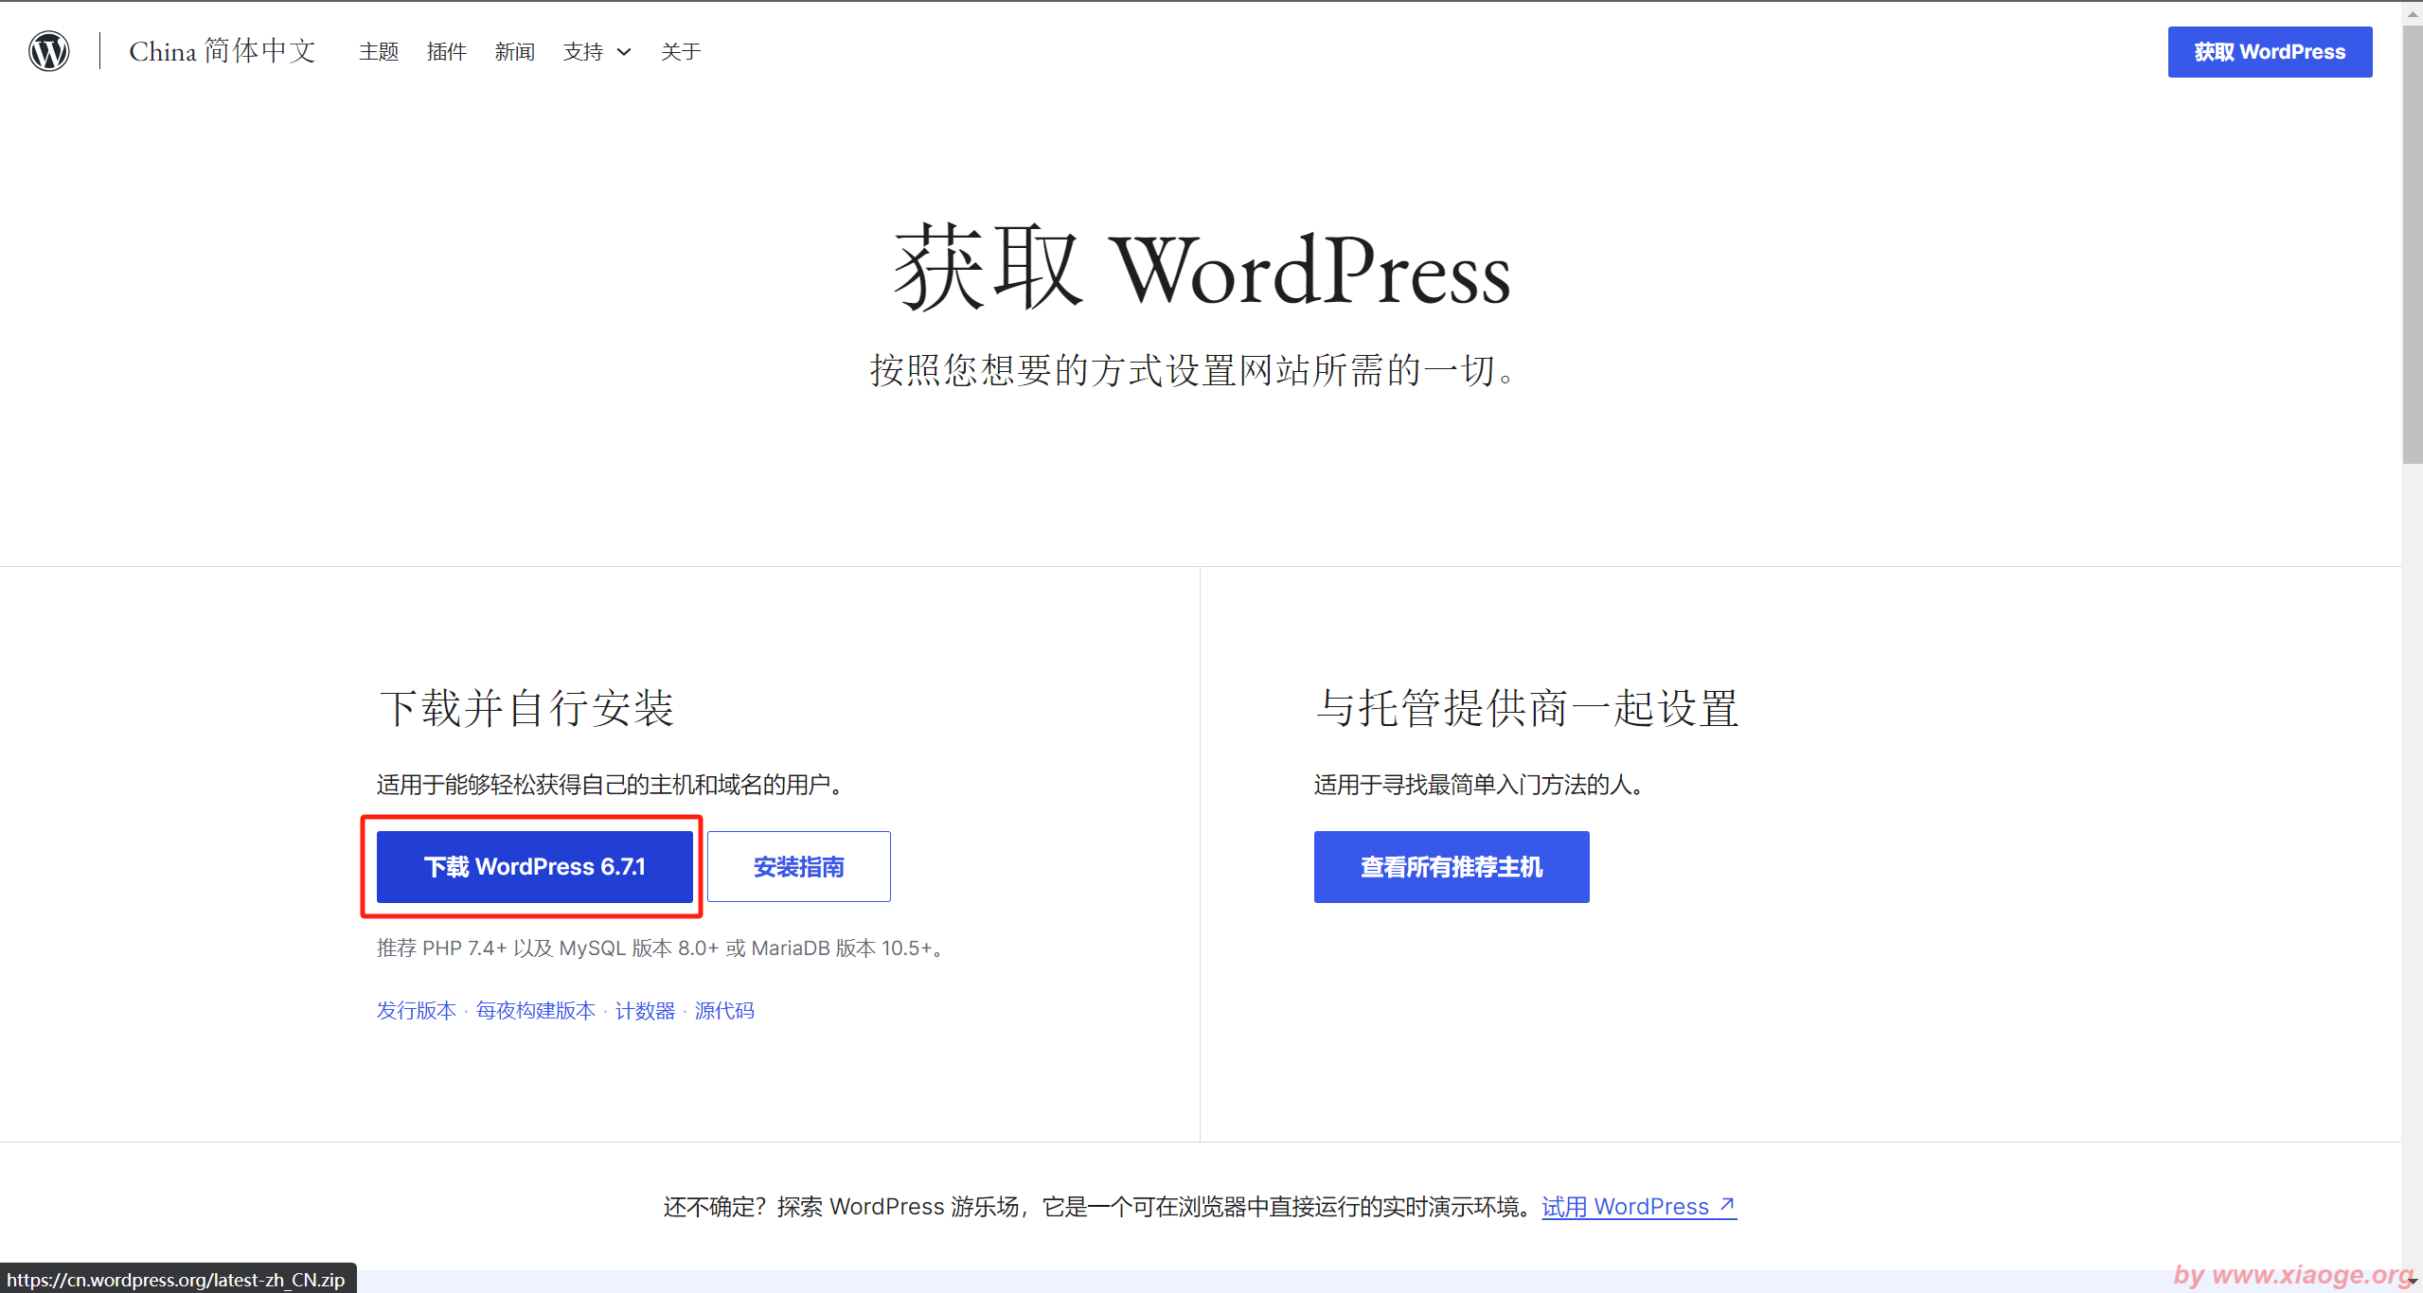
Task: Open the 源代码 link
Action: tap(724, 1010)
